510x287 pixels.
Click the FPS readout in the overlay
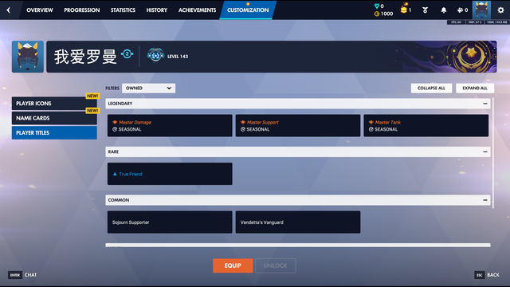[456, 22]
